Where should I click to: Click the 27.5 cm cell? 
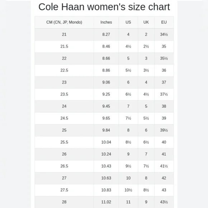pos(64,190)
